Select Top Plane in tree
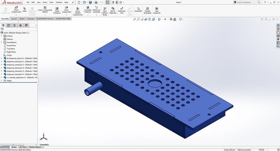 [x=11, y=49]
